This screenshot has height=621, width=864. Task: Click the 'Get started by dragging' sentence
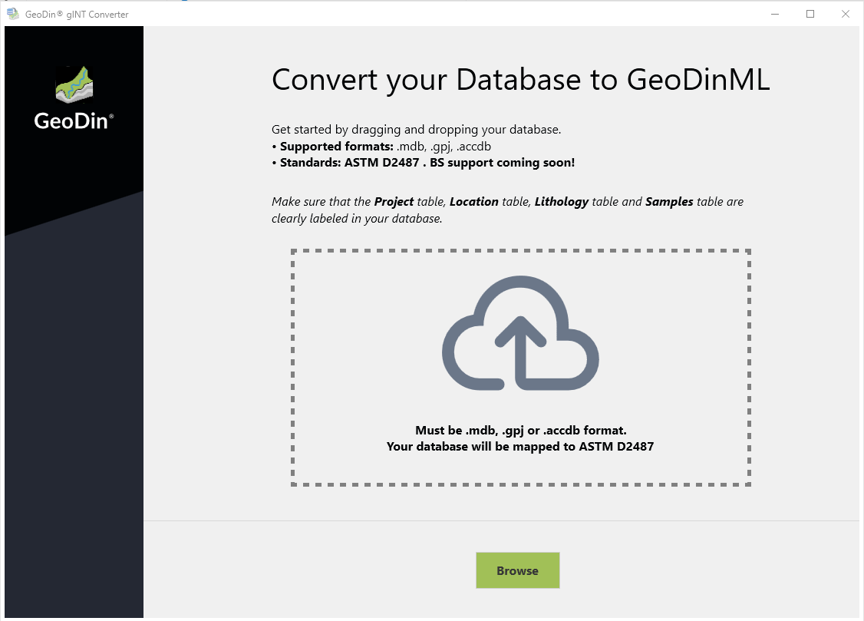pyautogui.click(x=416, y=130)
